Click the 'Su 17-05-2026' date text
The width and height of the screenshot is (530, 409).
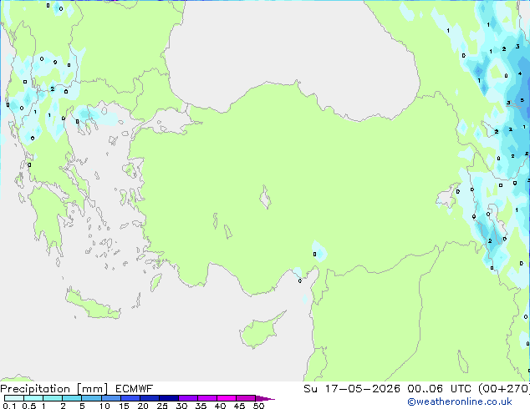352,389
